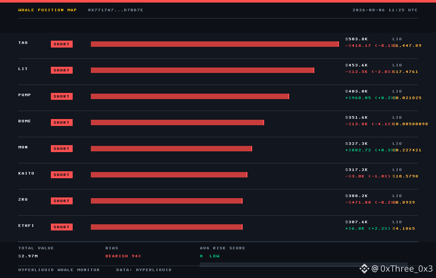
Task: Click the LIT position size bar
Action: pyautogui.click(x=202, y=70)
